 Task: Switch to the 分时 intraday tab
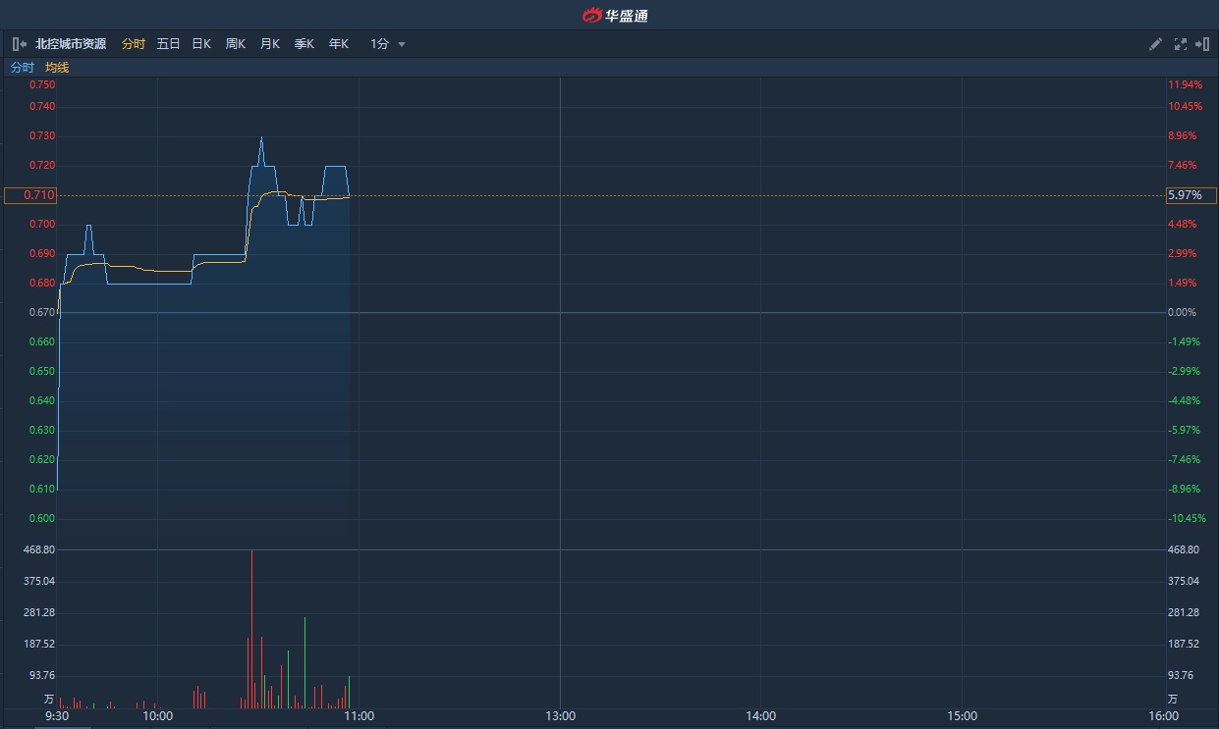point(134,44)
